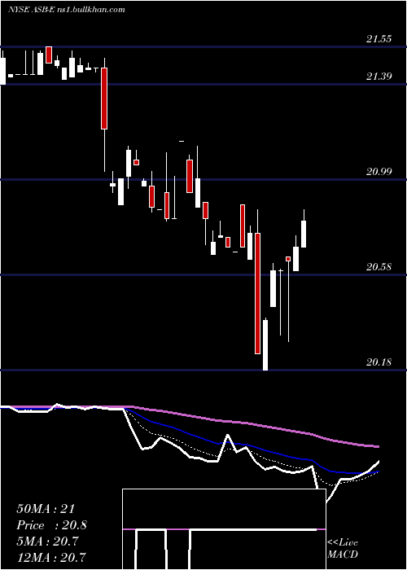Click the 'Price : 20.8' readout
The height and width of the screenshot is (570, 407).
tap(51, 525)
